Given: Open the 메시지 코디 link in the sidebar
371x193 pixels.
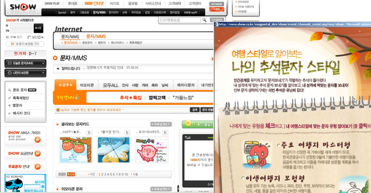Looking at the screenshot, I should (22, 113).
